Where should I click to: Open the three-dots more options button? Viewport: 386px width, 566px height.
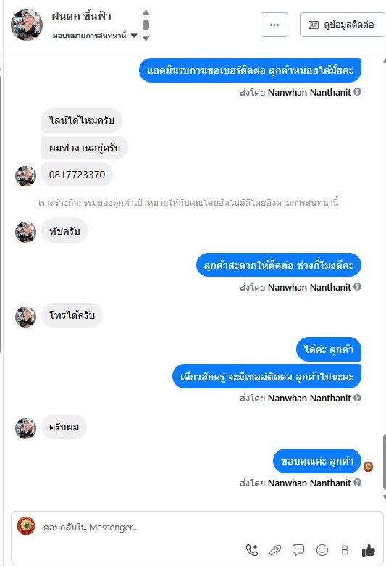click(274, 25)
